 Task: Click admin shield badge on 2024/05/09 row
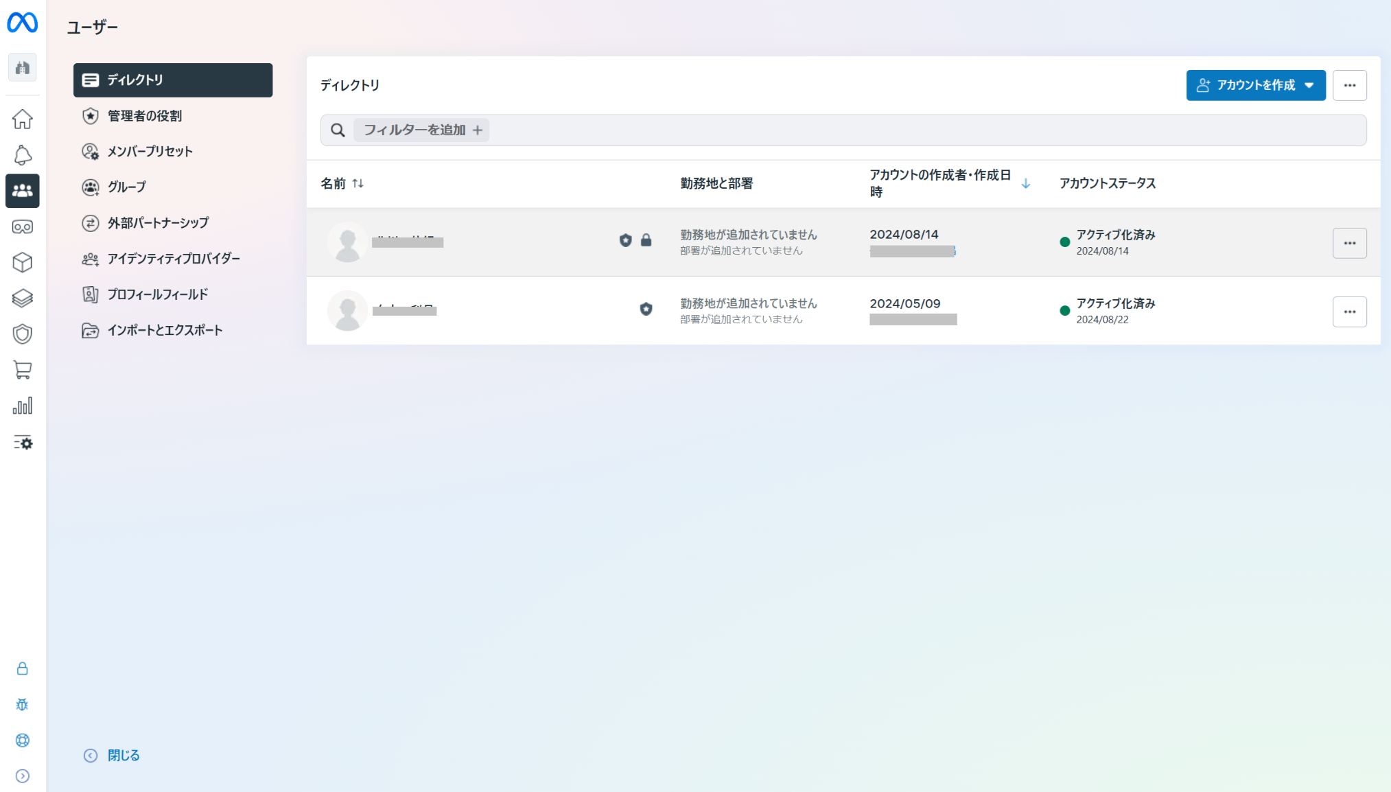click(x=646, y=309)
